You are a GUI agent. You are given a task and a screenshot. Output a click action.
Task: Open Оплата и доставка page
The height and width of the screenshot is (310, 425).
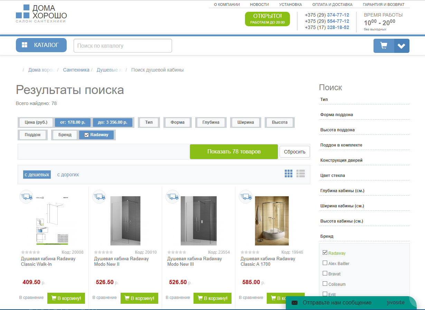point(332,4)
